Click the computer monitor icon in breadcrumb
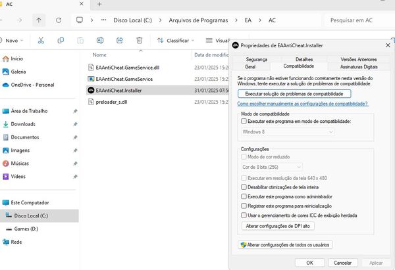The height and width of the screenshot is (270, 395). (80, 20)
